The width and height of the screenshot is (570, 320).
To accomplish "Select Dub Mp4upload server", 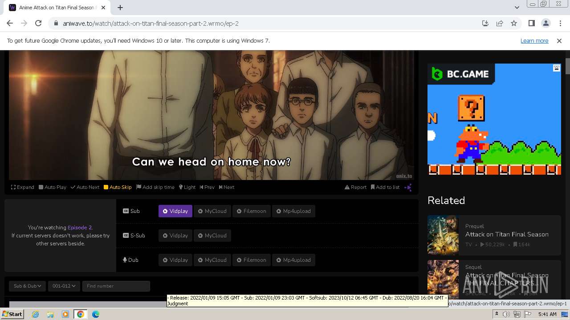I will click(x=293, y=260).
